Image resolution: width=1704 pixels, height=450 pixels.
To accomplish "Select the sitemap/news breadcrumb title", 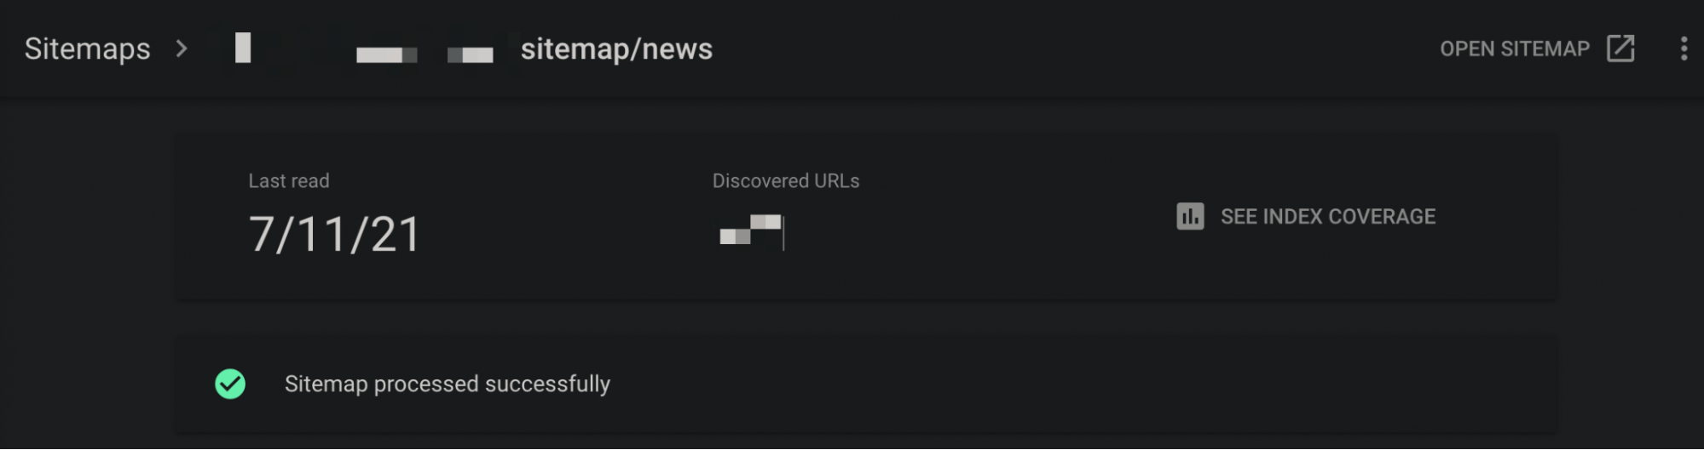I will point(616,48).
